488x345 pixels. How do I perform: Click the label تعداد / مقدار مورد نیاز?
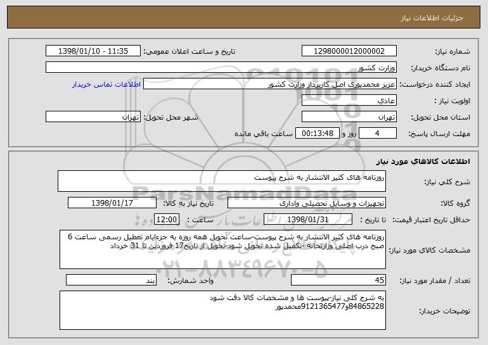click(x=435, y=280)
